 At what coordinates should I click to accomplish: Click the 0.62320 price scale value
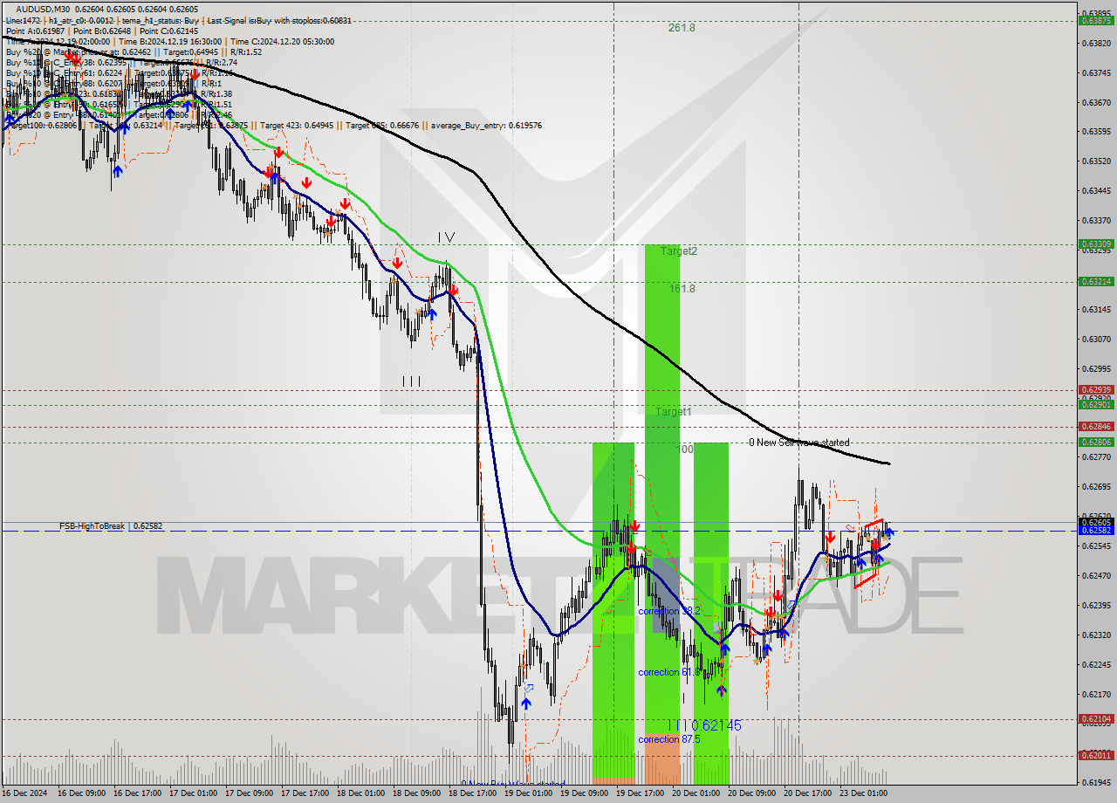point(1096,635)
